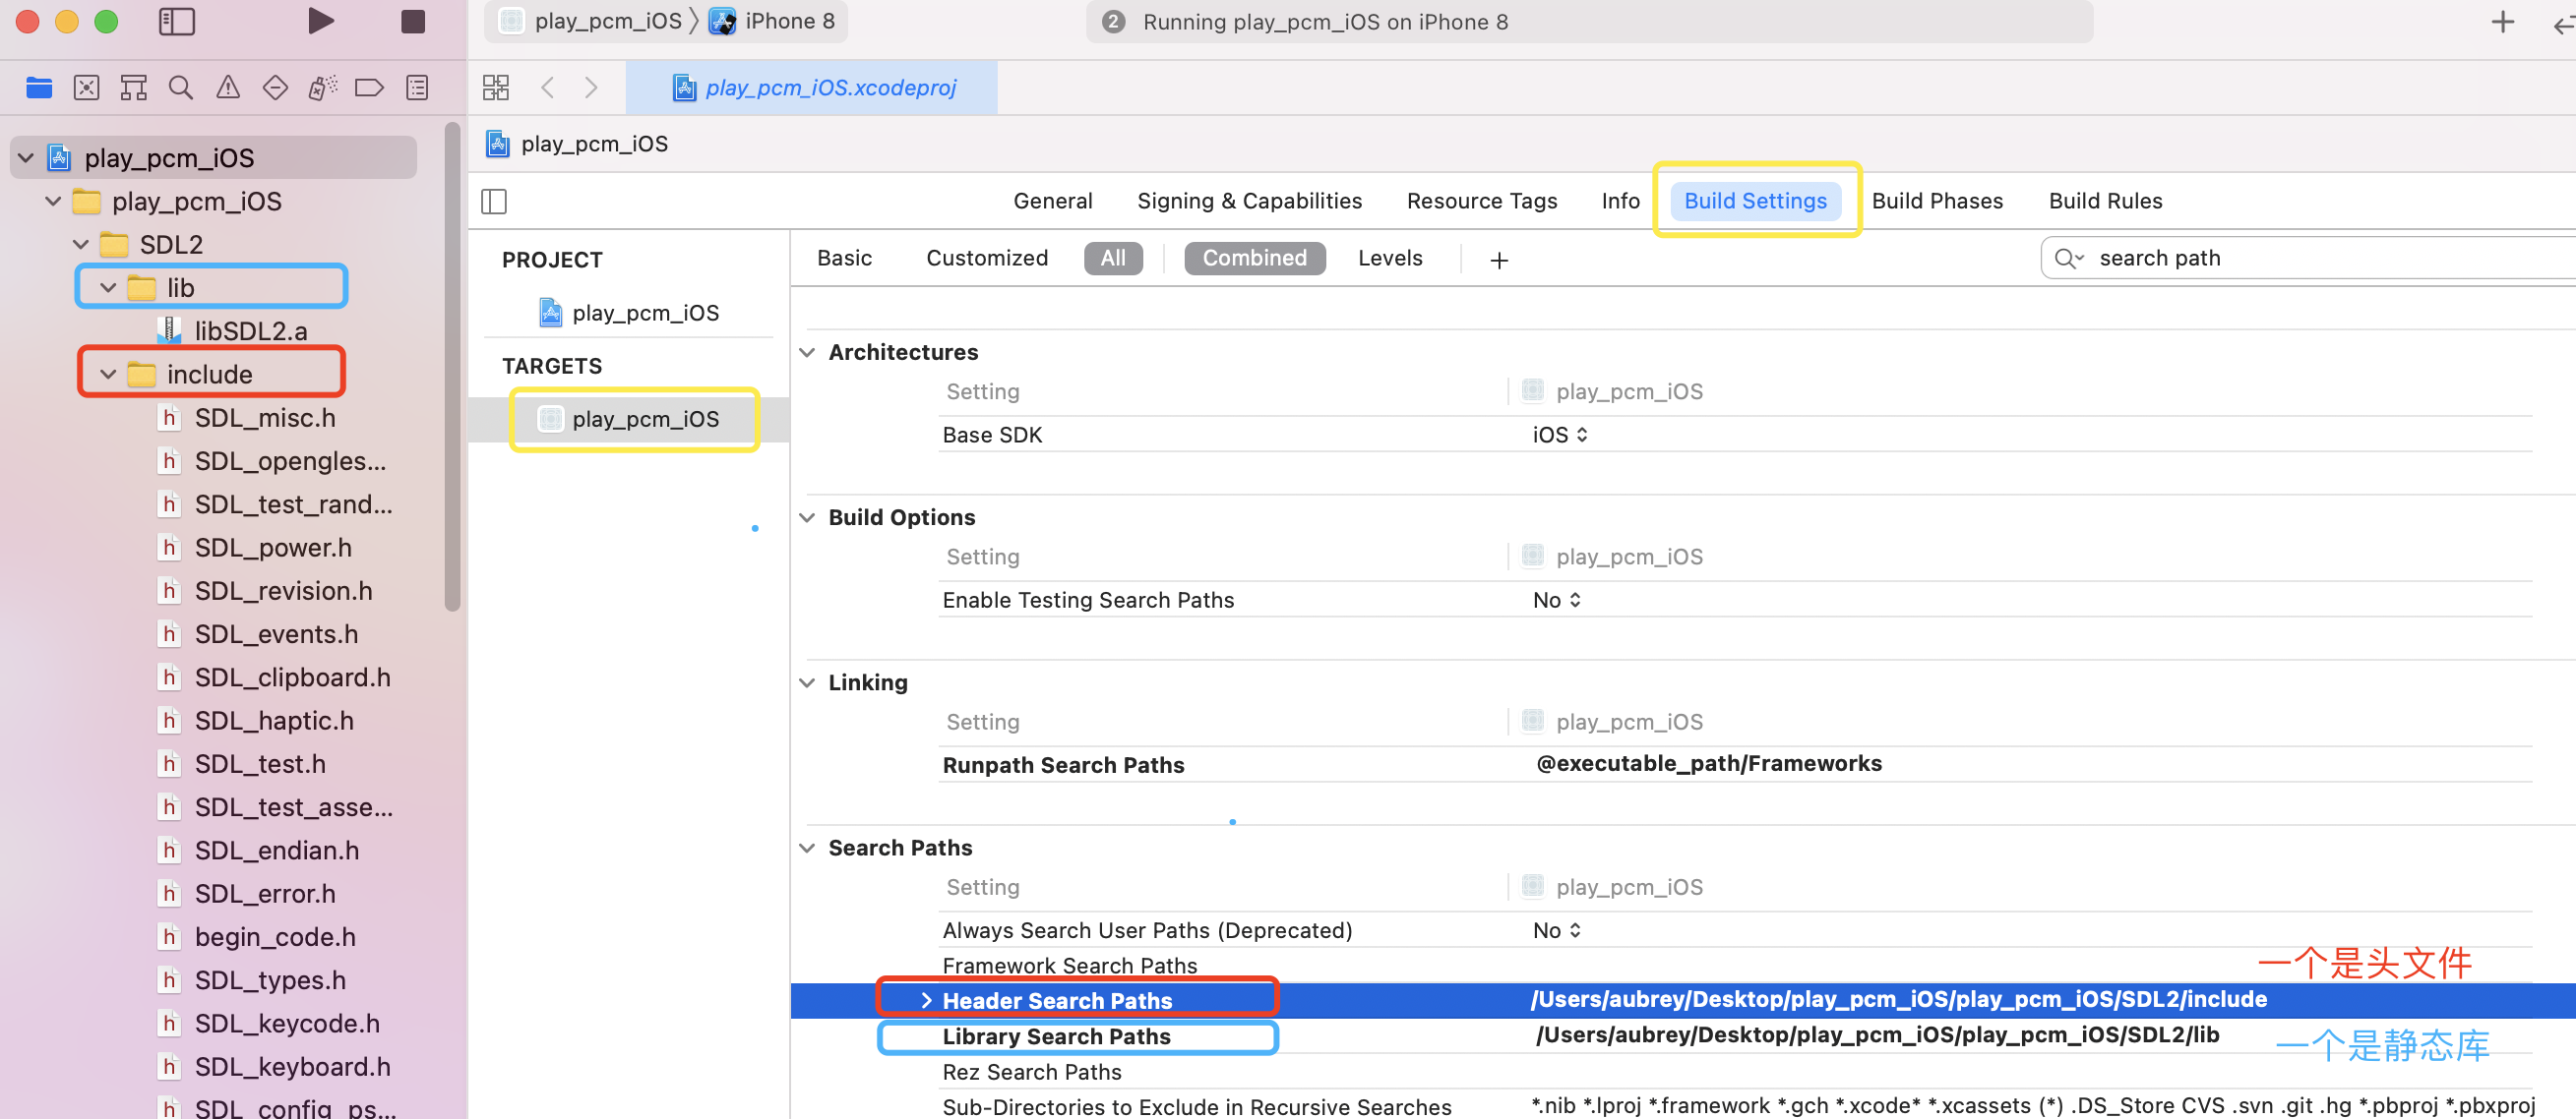Select the Basic settings filter

coord(844,258)
